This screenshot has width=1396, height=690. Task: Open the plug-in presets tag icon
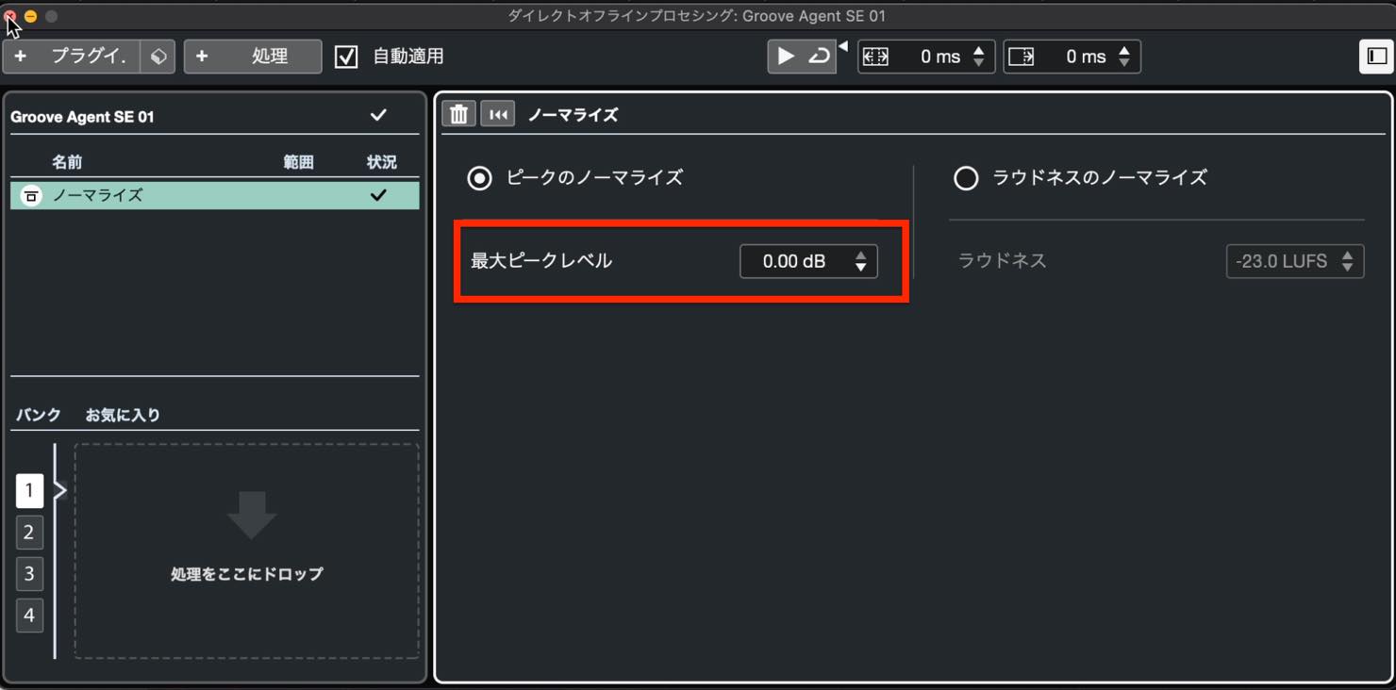158,57
